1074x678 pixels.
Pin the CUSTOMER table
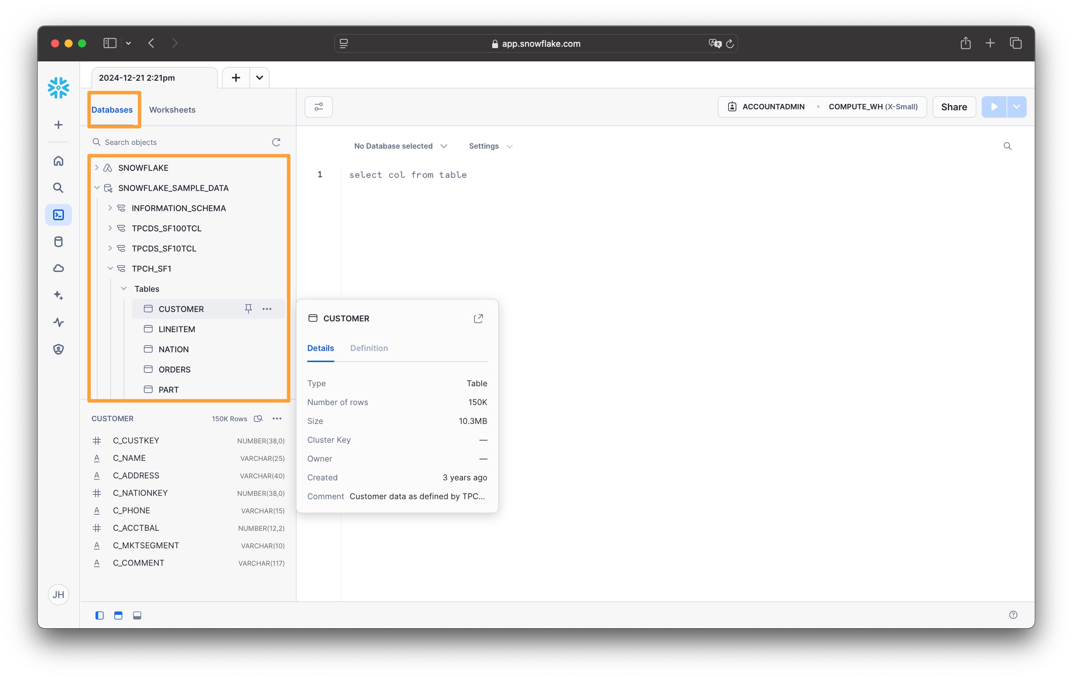249,309
